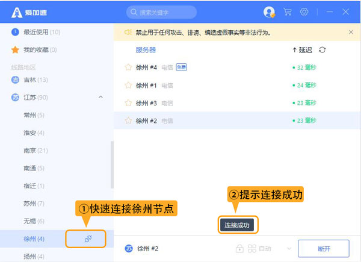
Task: Click the search keyword field
Action: [161, 12]
